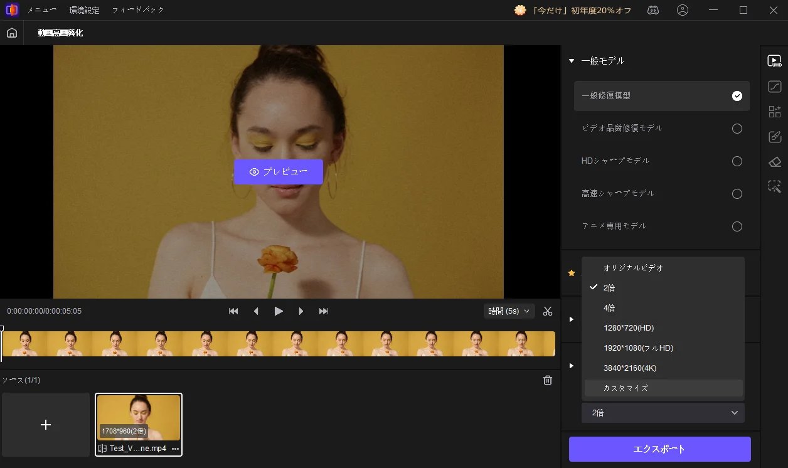Open the メニュー menu
The image size is (788, 468).
point(43,10)
